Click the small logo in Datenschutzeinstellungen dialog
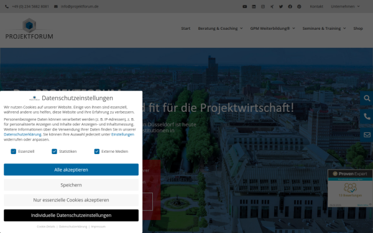Image resolution: width=373 pixels, height=233 pixels. click(34, 98)
